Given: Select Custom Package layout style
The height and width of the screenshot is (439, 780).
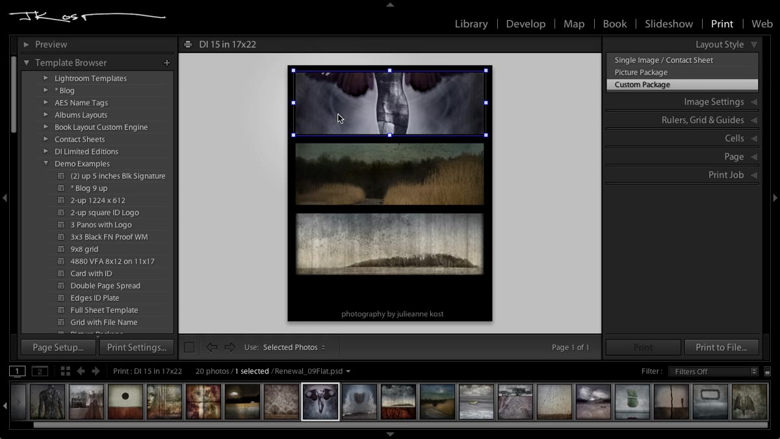Looking at the screenshot, I should click(x=682, y=84).
